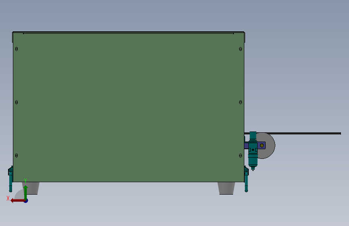Image resolution: width=349 pixels, height=226 pixels.
Task: Select the middle-right screw on the green panel
Action: click(x=240, y=102)
